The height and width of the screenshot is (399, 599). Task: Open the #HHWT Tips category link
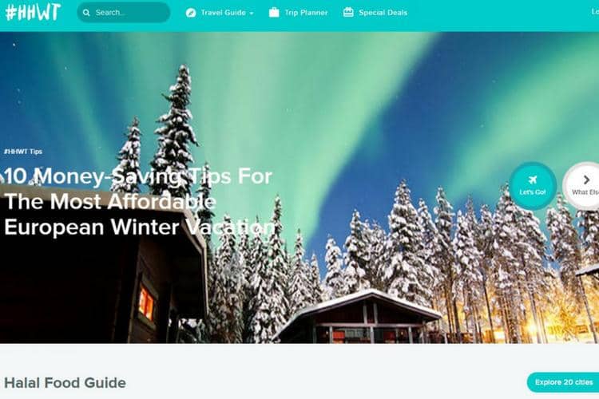tap(23, 152)
